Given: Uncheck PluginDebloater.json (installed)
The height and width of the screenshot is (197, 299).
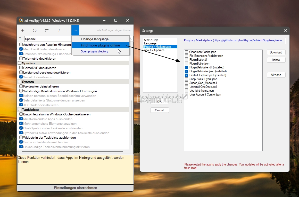Looking at the screenshot, I should (187, 71).
